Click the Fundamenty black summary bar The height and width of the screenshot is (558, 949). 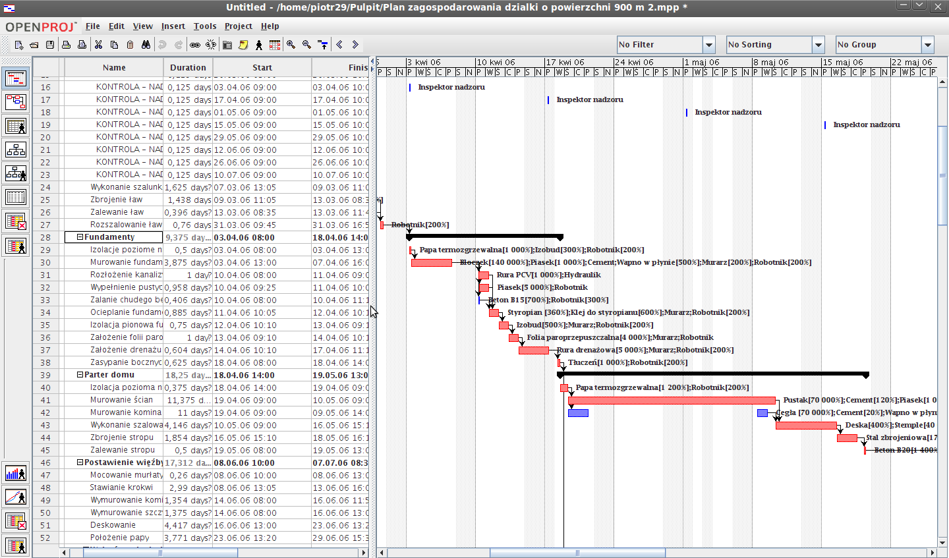click(485, 237)
